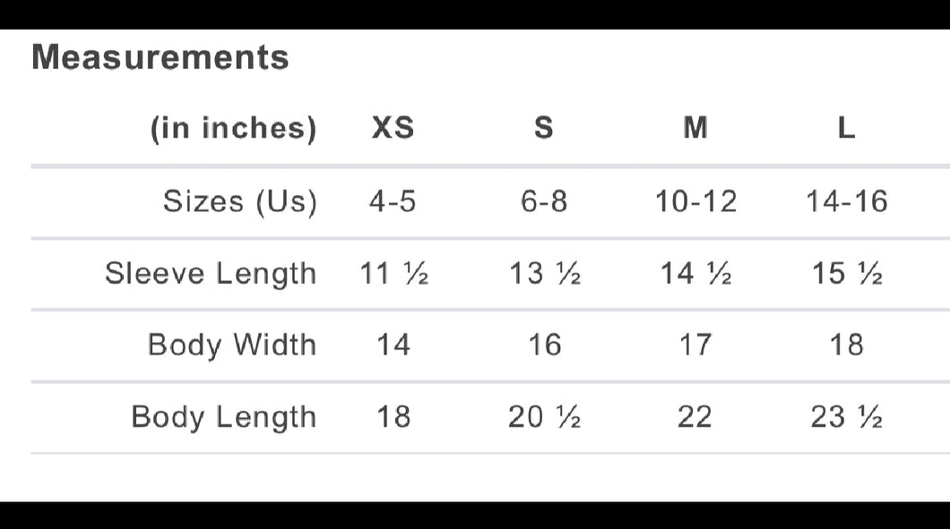Image resolution: width=950 pixels, height=529 pixels.
Task: Choose the body length value 22
Action: coord(695,417)
